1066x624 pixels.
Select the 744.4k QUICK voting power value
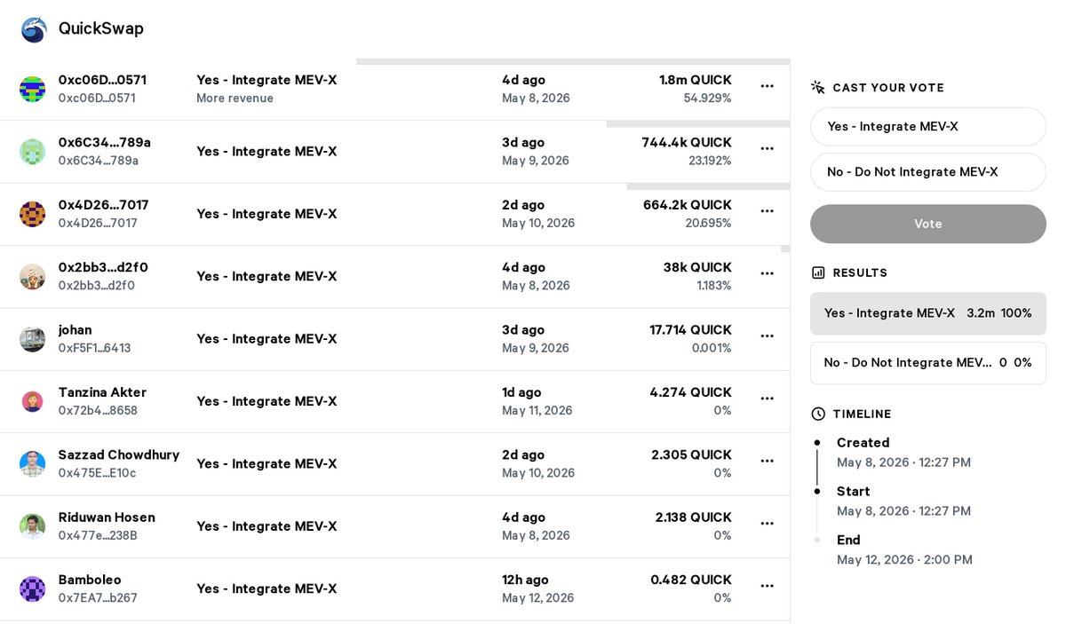[x=687, y=142]
